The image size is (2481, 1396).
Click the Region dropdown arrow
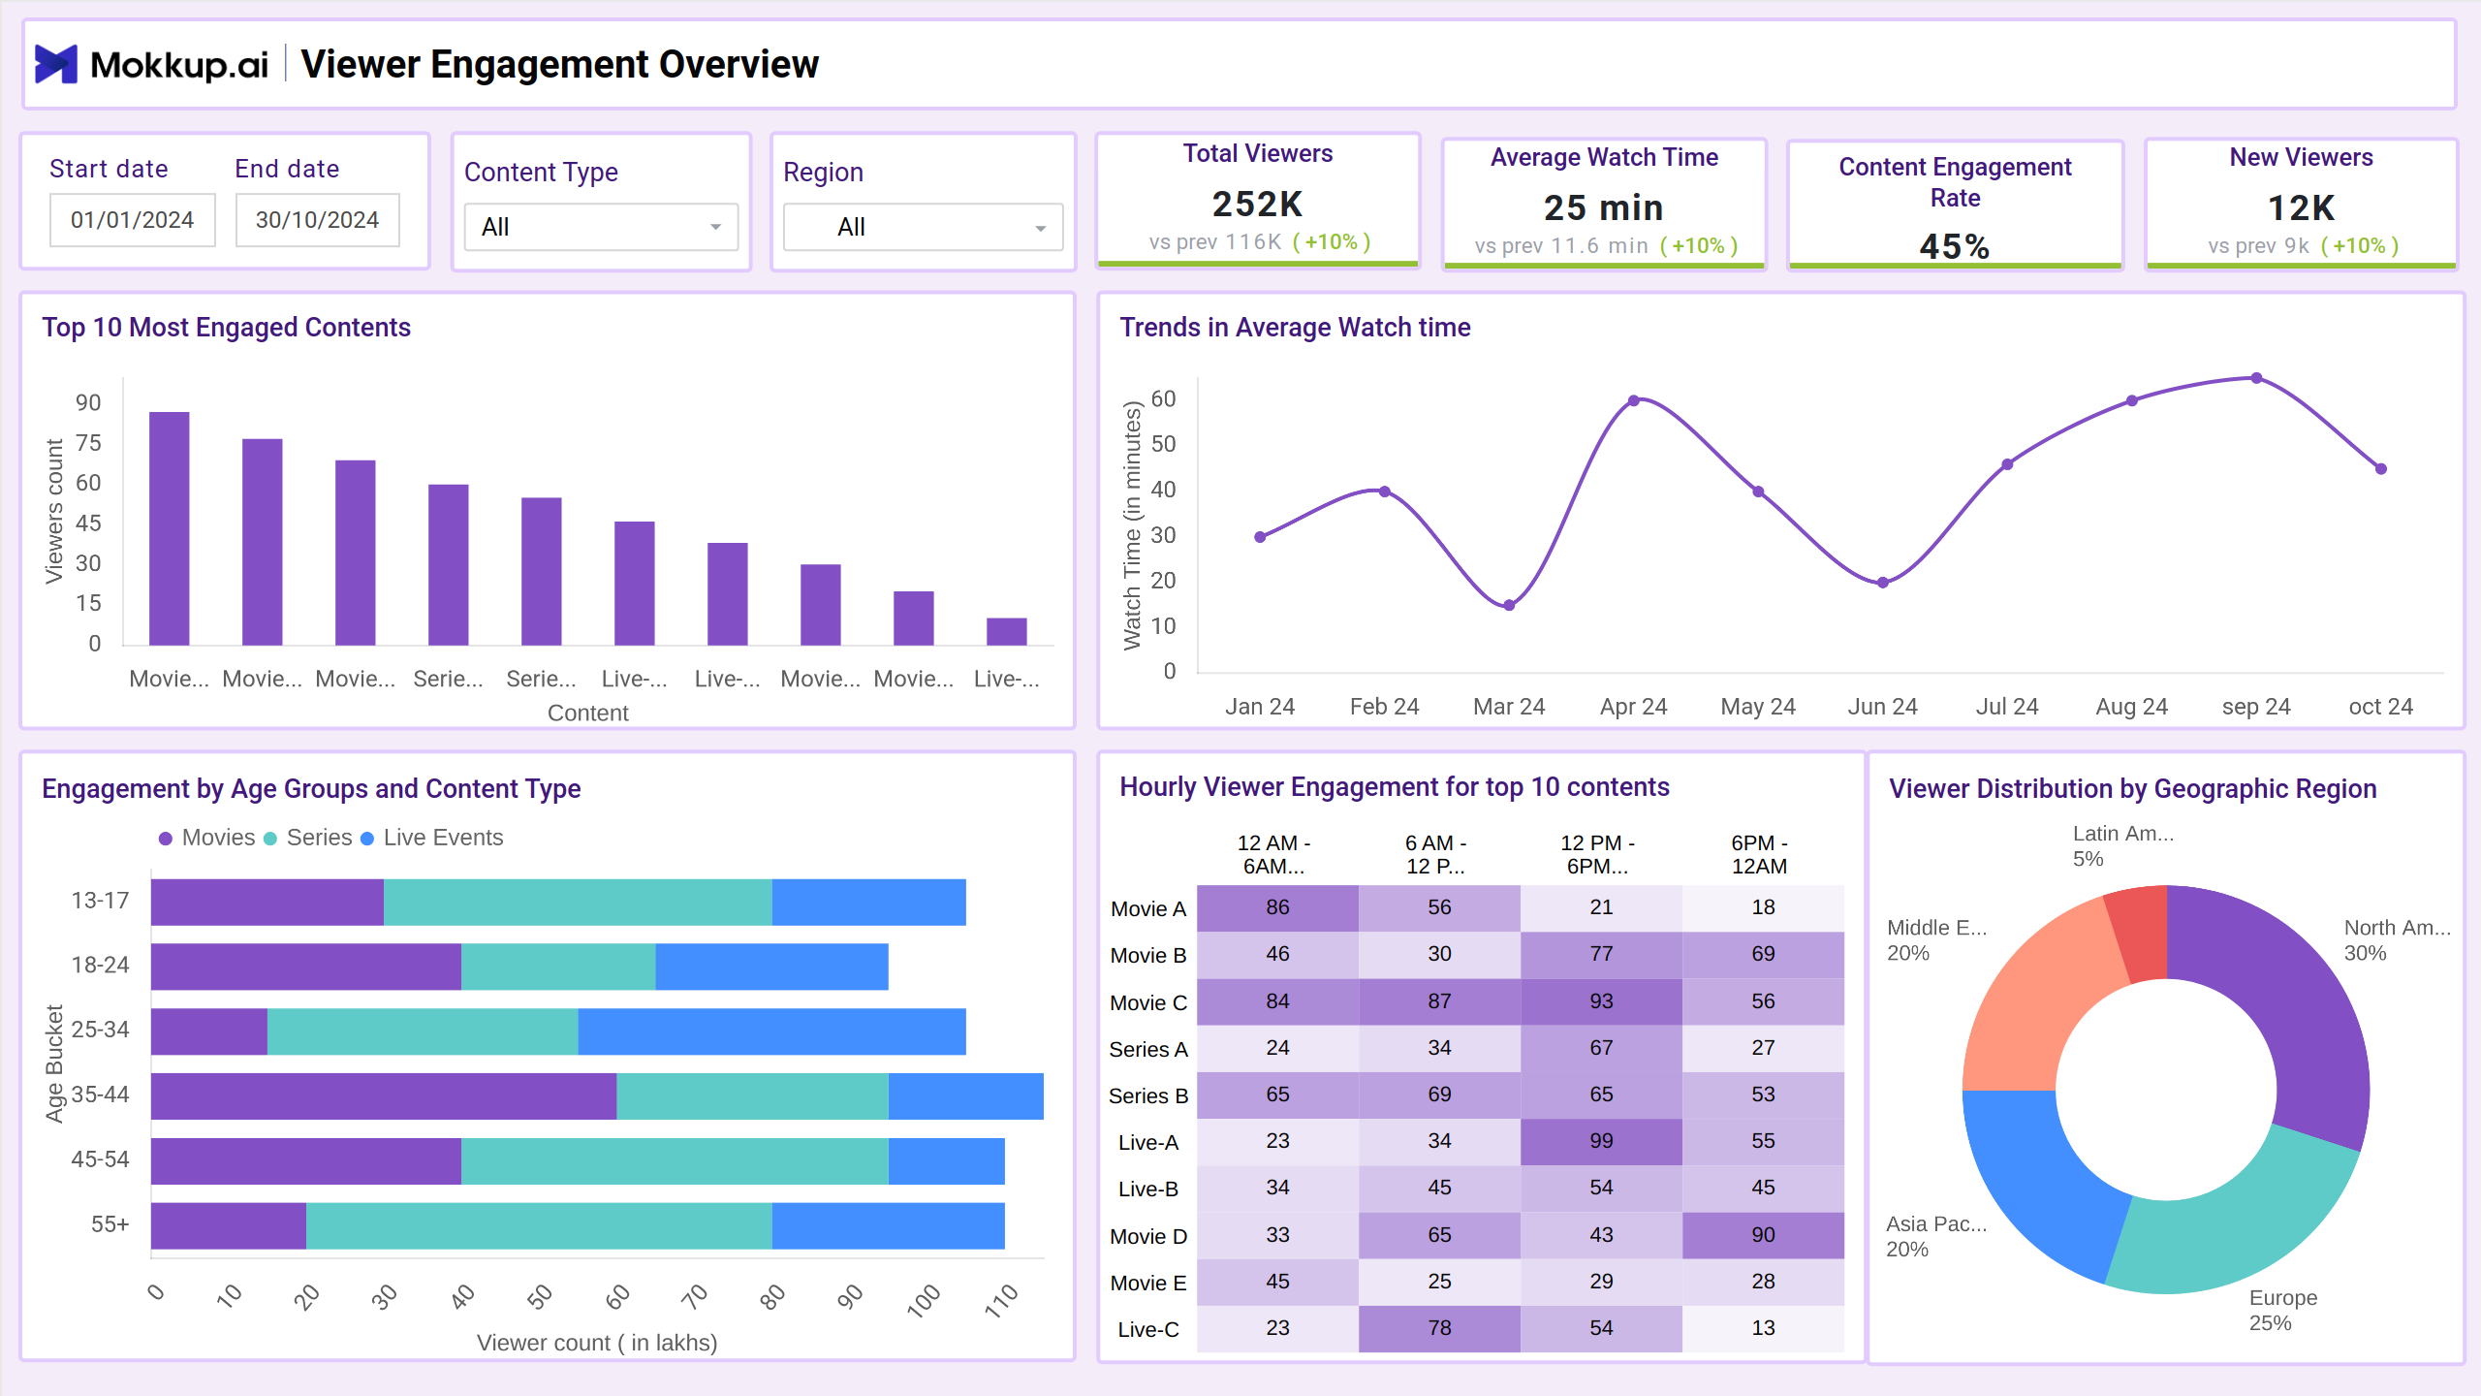click(1040, 228)
